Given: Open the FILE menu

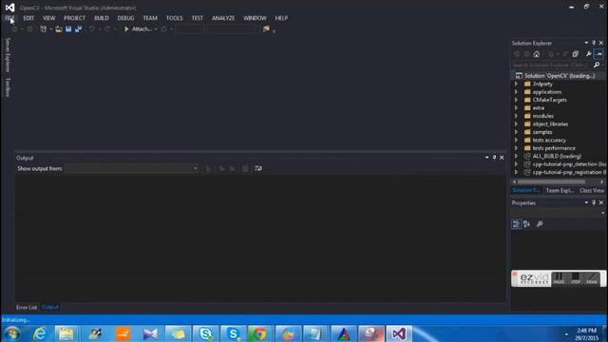Looking at the screenshot, I should pos(9,18).
